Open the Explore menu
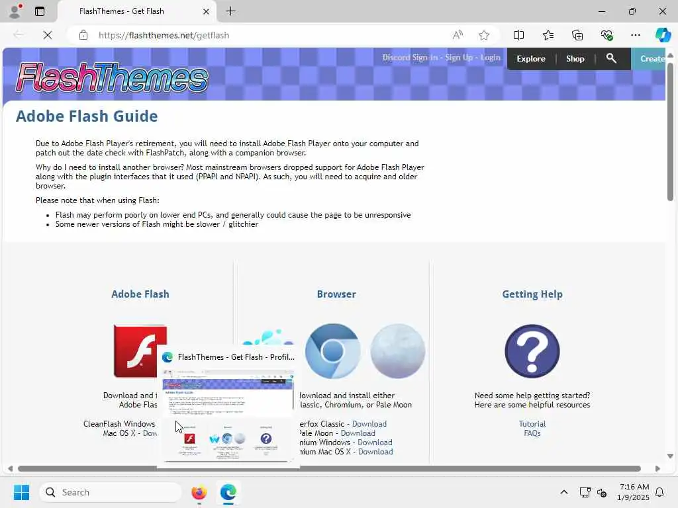678x508 pixels. coord(530,59)
